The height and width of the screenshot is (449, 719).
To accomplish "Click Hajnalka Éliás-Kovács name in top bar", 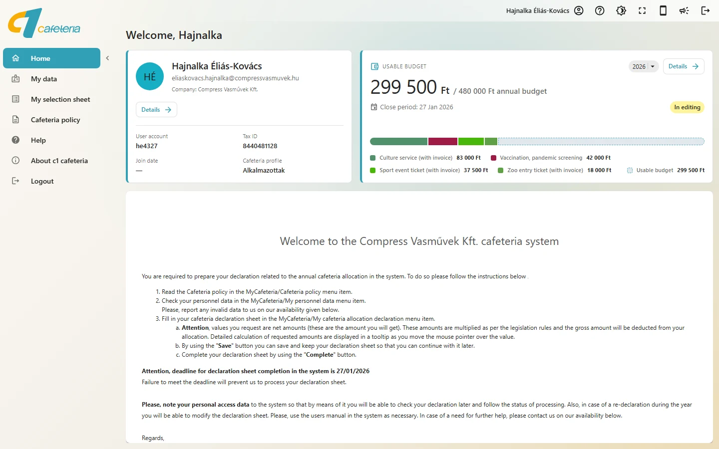I will click(x=538, y=10).
